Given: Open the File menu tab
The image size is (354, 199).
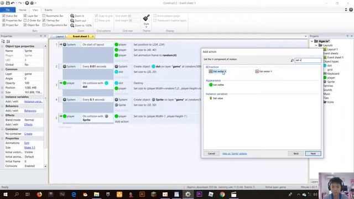Looking at the screenshot, I should click(8, 10).
